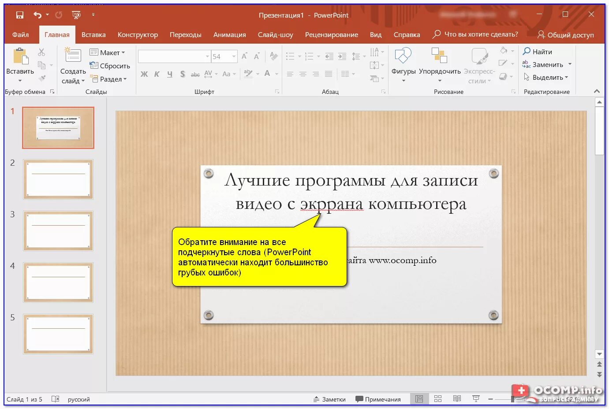
Task: Click the 'Что вы хотите сделать?' search box
Action: 476,34
